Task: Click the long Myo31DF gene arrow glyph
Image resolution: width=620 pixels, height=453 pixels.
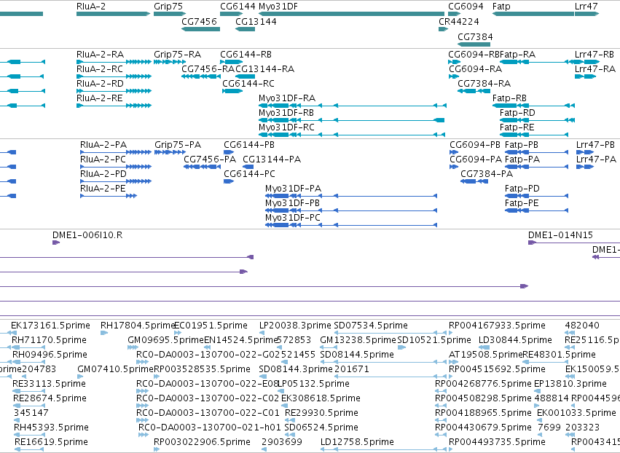Action: point(351,14)
